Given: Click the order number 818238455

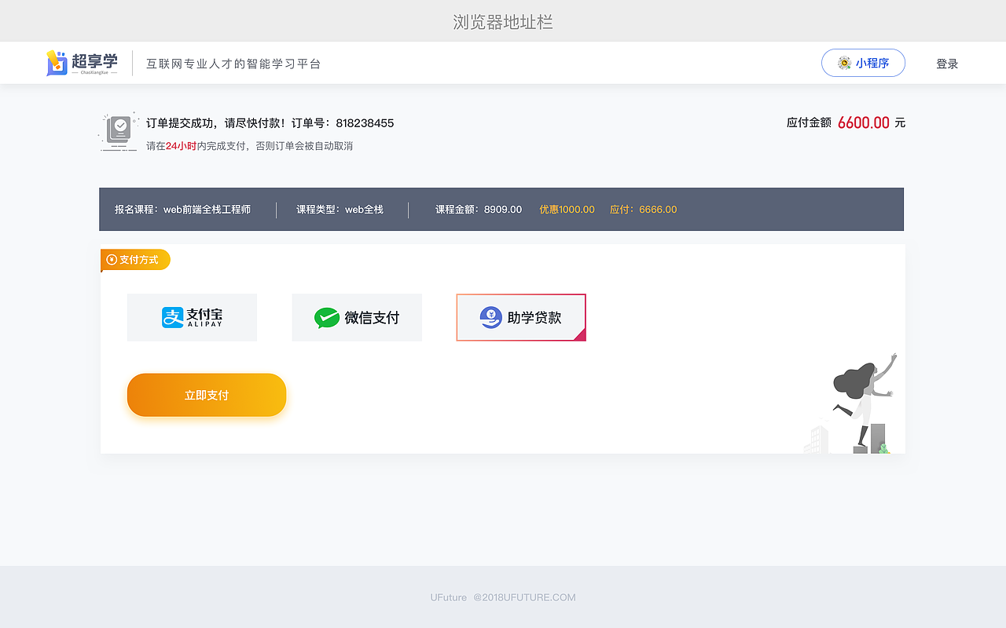Looking at the screenshot, I should [366, 123].
